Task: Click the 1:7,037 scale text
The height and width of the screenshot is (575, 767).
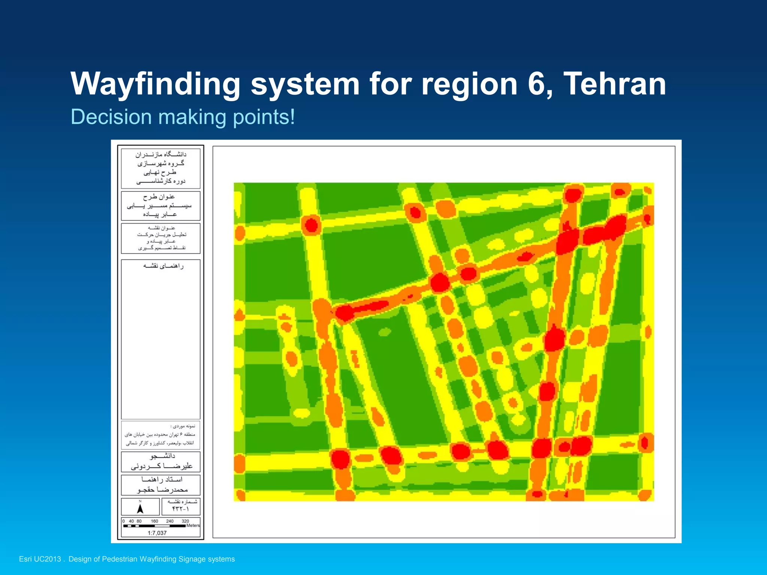Action: [157, 533]
